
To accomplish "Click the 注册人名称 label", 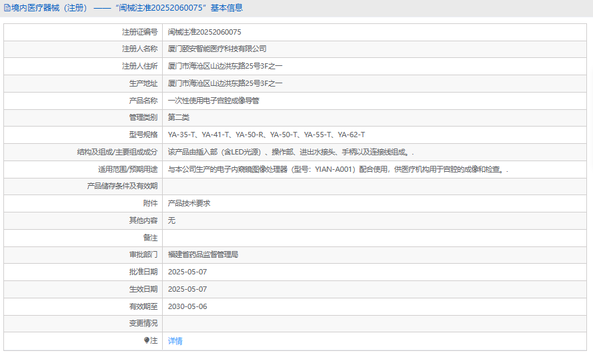I will point(139,49).
